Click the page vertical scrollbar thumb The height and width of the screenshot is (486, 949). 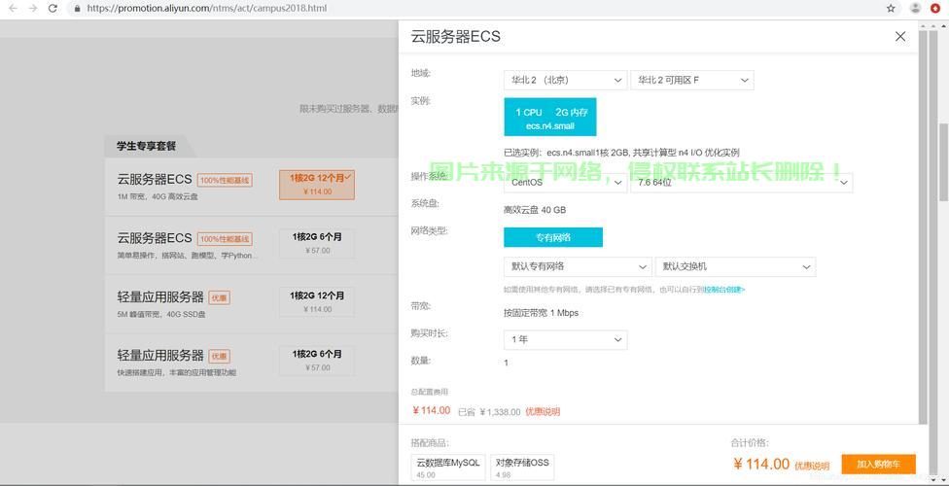click(943, 161)
